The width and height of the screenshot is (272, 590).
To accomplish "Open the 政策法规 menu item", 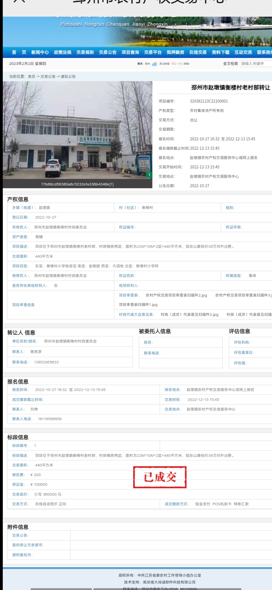I will 62,52.
